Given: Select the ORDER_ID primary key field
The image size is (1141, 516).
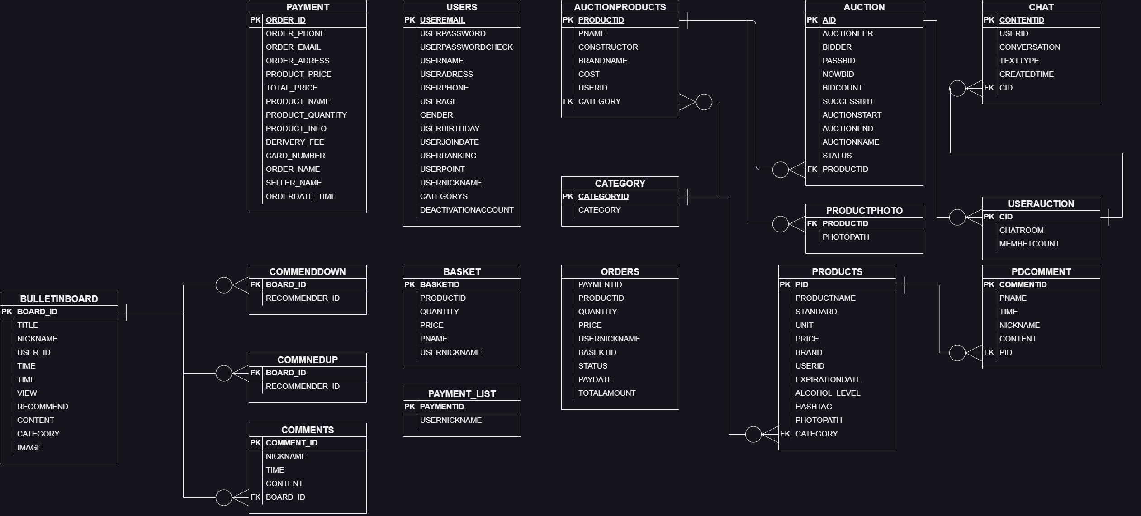Looking at the screenshot, I should point(285,20).
